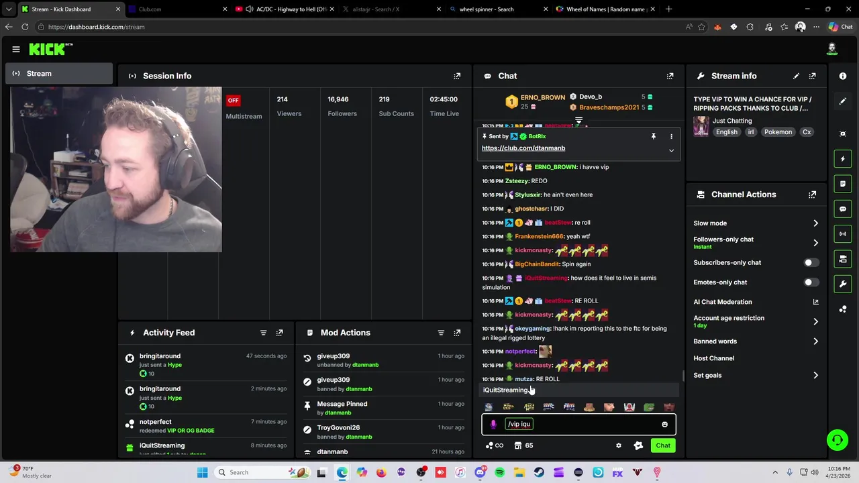Viewport: 859px width, 483px height.
Task: Select the Stream sidebar item
Action: coord(59,74)
